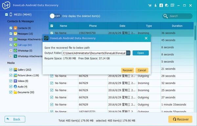Browse output folder with ellipsis button
Viewport: 197px width, 126px height.
[128, 53]
